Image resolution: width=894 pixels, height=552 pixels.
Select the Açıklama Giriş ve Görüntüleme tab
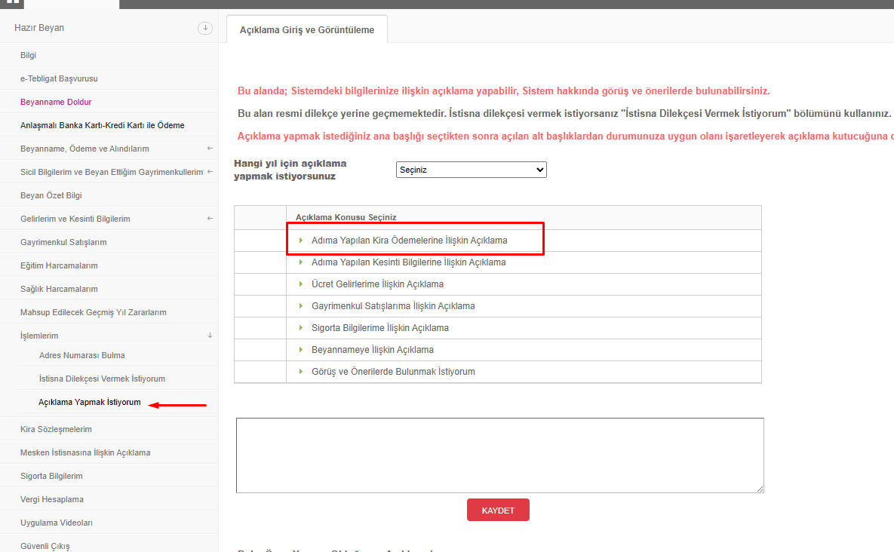click(x=307, y=29)
